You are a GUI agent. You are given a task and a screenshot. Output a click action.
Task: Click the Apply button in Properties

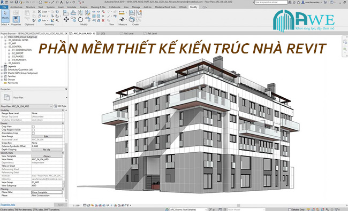60,205
